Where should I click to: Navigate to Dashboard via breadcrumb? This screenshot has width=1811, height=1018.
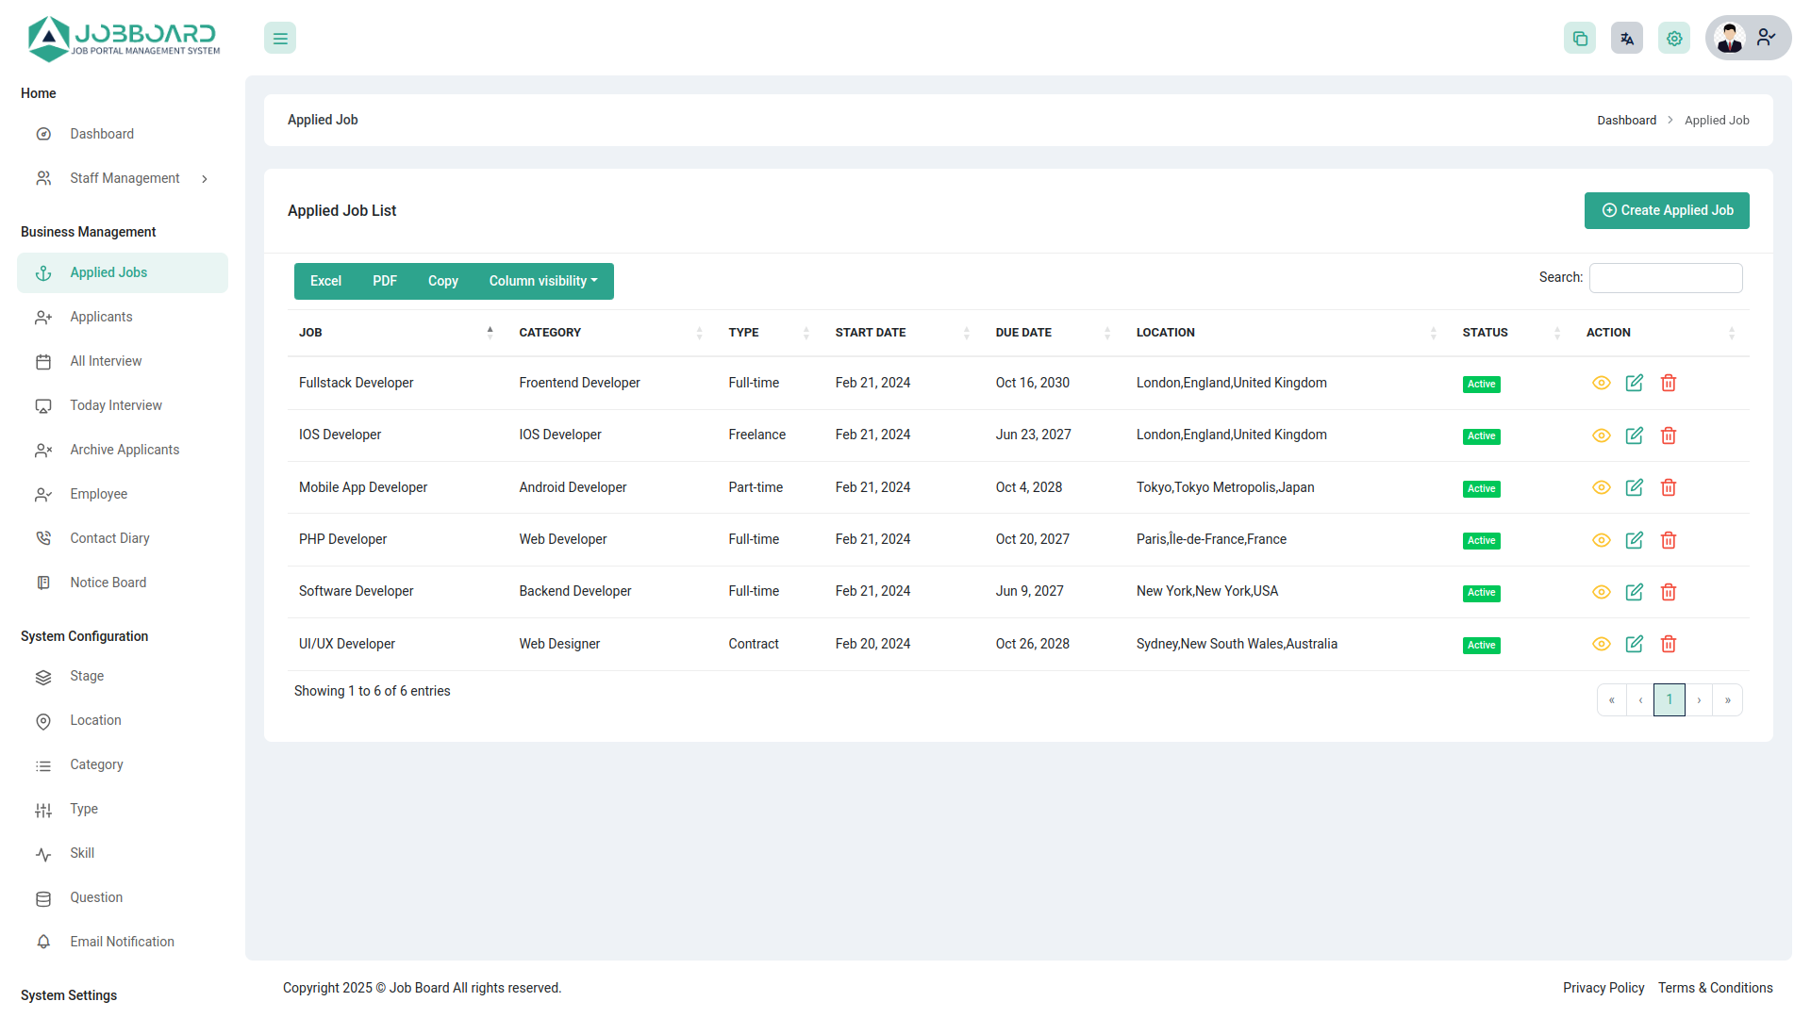click(1626, 120)
